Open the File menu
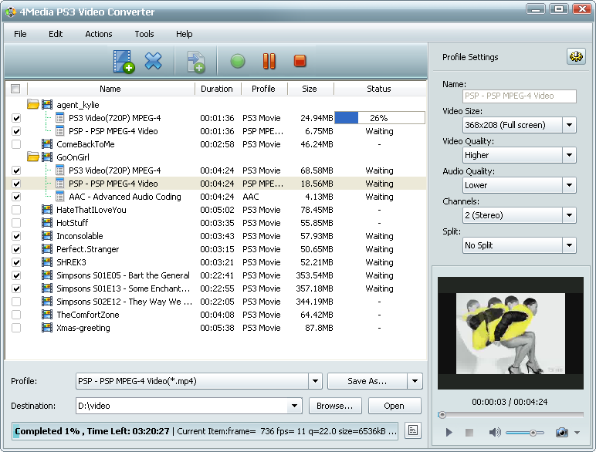 pyautogui.click(x=20, y=34)
